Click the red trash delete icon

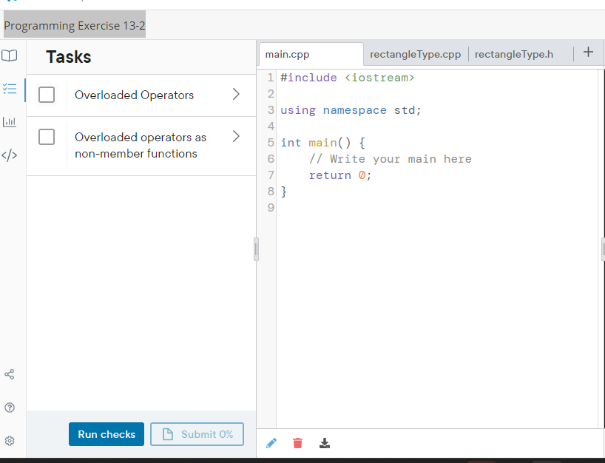(297, 443)
